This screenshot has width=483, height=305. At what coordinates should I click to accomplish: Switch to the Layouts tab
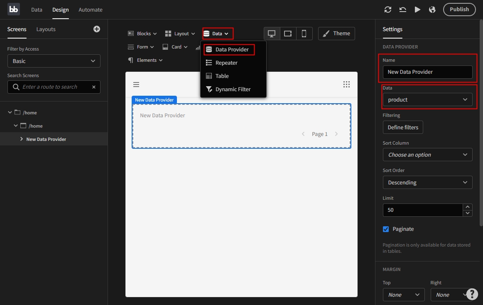[x=46, y=29]
